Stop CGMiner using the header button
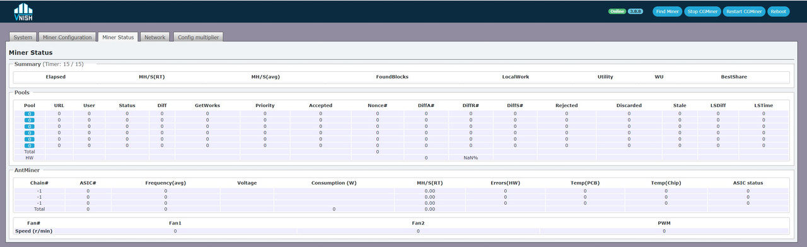Image resolution: width=807 pixels, height=247 pixels. coord(702,11)
